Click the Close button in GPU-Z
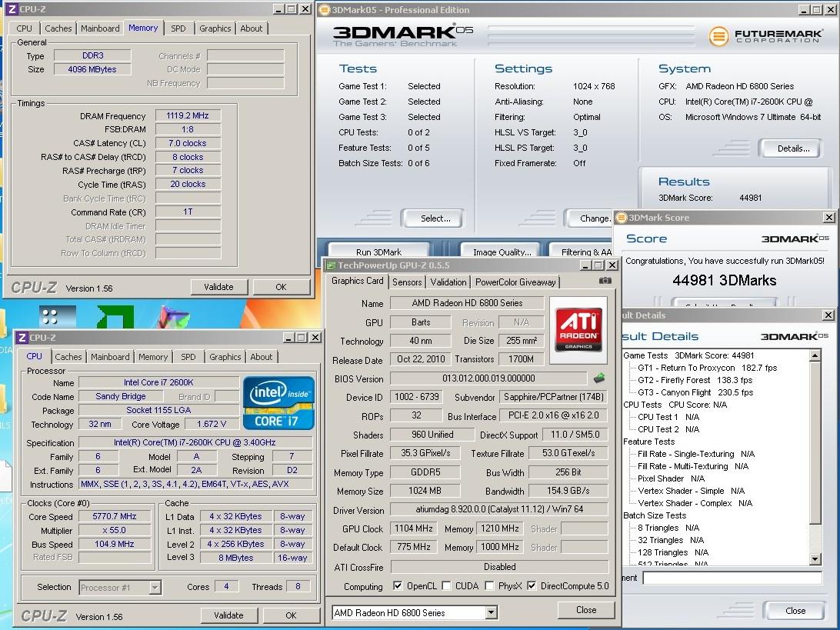 coord(586,610)
